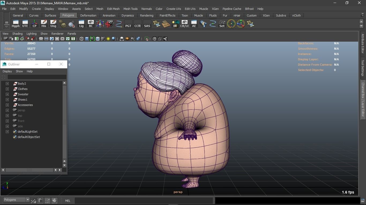Click the MEL script language button
This screenshot has height=205, width=366.
[x=68, y=201]
